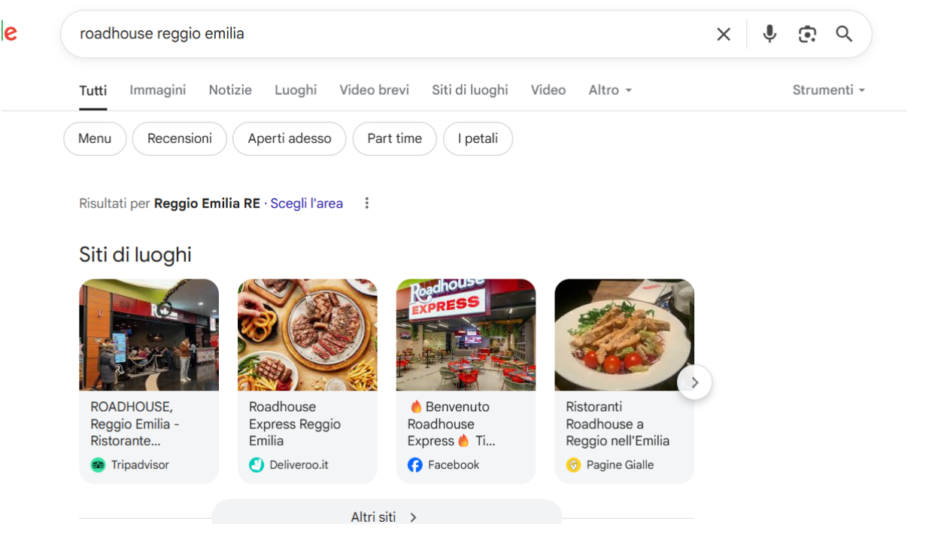The width and height of the screenshot is (932, 542).
Task: Expand the Altro dropdown menu
Action: pos(610,90)
